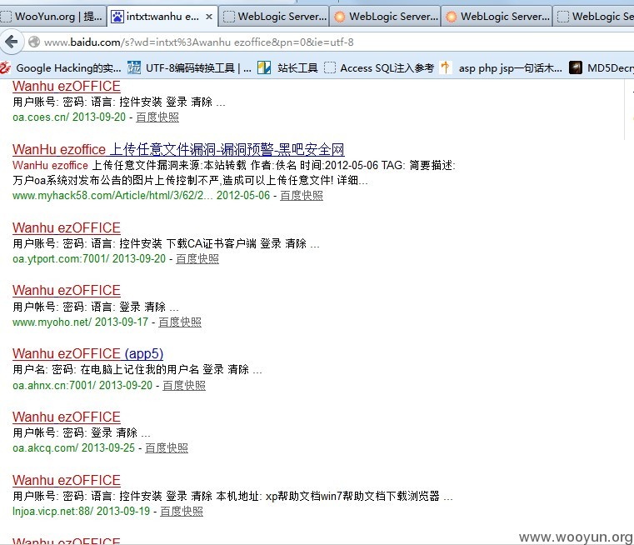Viewport: 634px width, 545px height.
Task: Select the intxt:wanhu tab
Action: (162, 17)
